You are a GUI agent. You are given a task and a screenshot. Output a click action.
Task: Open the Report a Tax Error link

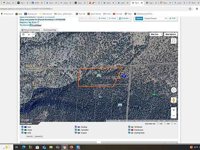coord(29,22)
